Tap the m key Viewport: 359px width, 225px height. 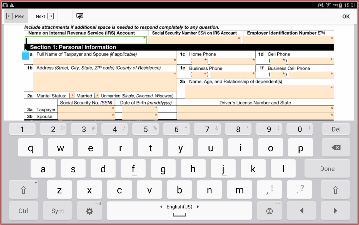(240, 190)
